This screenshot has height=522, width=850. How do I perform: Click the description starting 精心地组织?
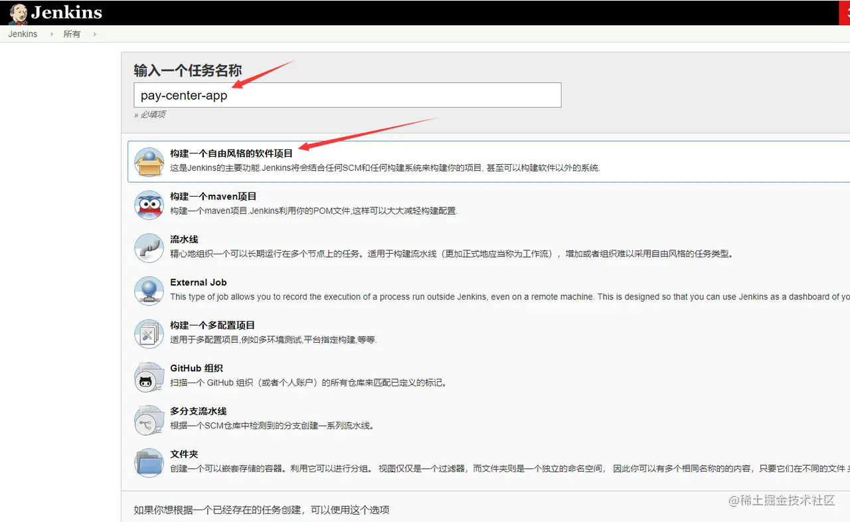(452, 254)
